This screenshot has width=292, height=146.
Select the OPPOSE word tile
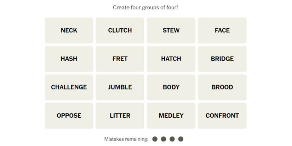coord(69,116)
